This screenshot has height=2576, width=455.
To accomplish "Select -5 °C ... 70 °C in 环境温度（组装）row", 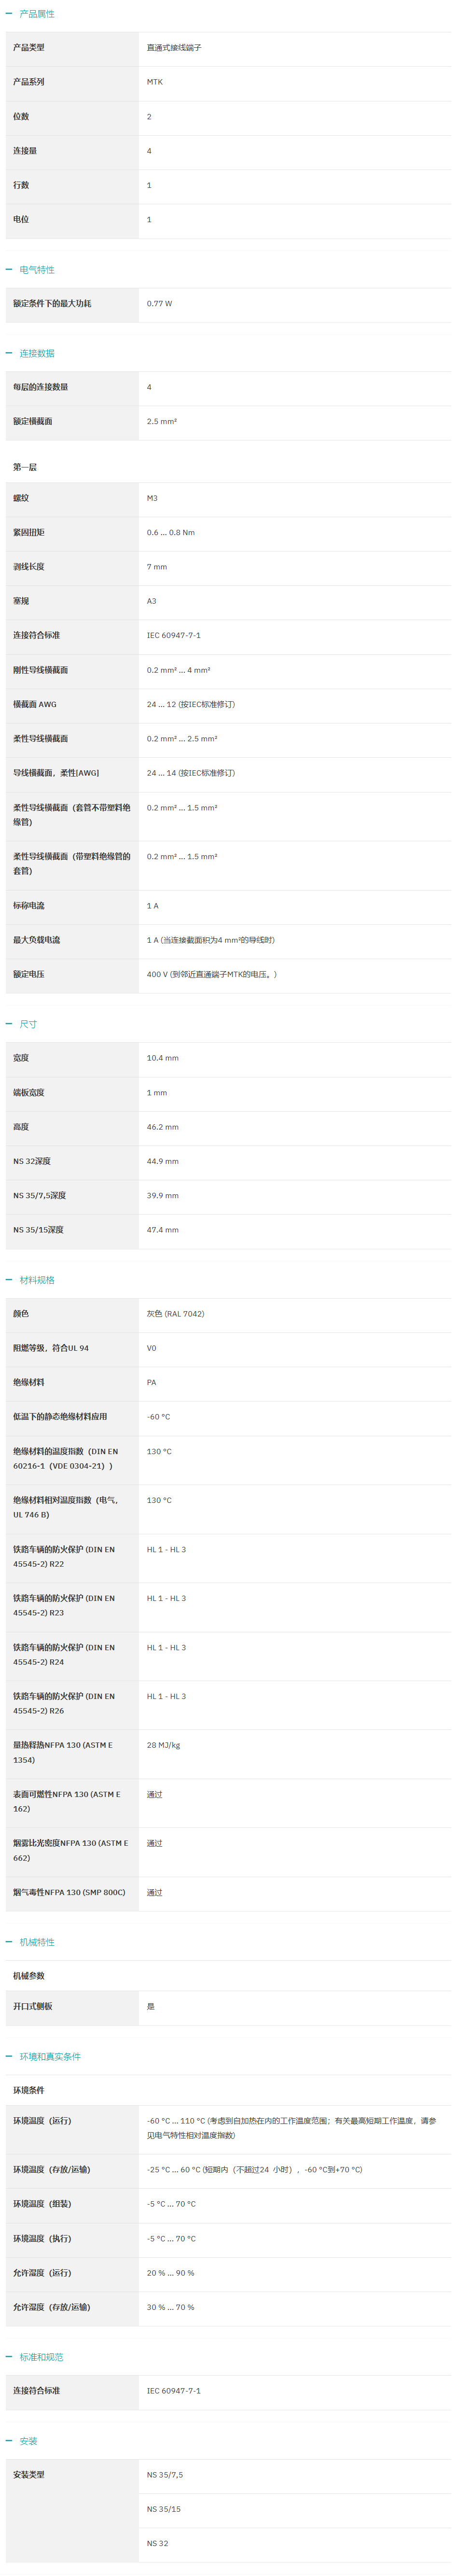I will (171, 2204).
